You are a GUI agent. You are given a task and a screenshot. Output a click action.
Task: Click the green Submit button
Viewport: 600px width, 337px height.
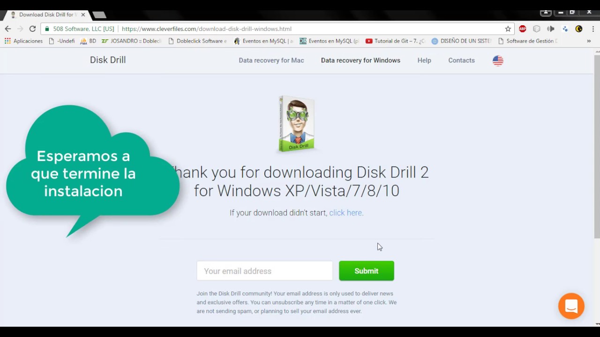click(x=367, y=271)
